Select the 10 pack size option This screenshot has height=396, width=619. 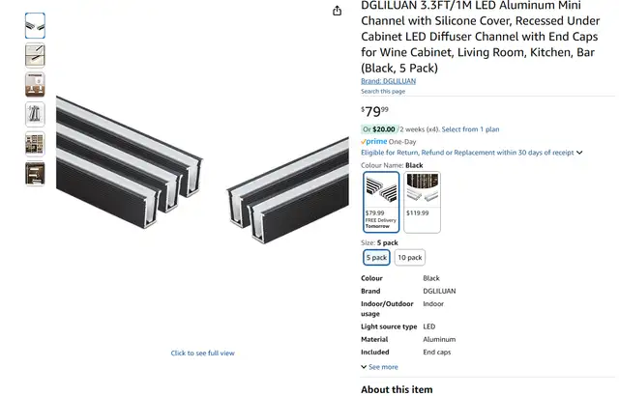point(410,257)
